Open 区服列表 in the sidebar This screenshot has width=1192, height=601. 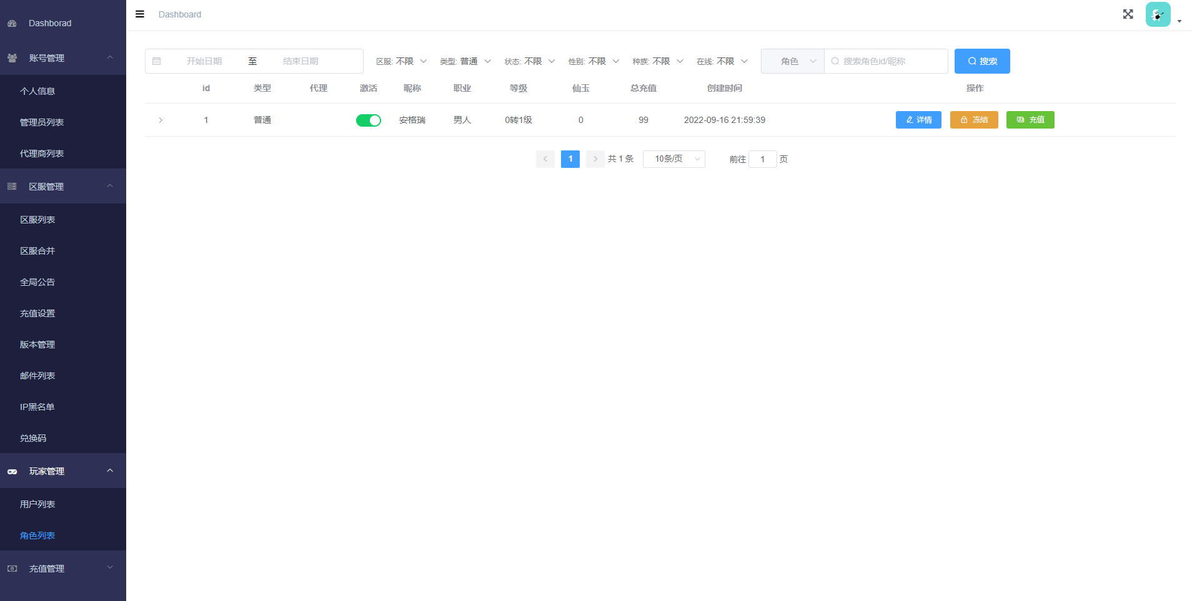coord(37,220)
